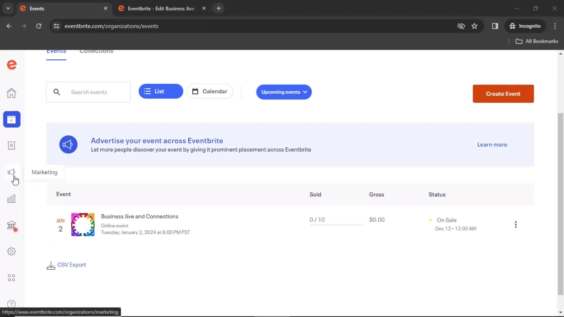The width and height of the screenshot is (564, 317).
Task: Switch to the Calendar view toggle
Action: [x=209, y=91]
